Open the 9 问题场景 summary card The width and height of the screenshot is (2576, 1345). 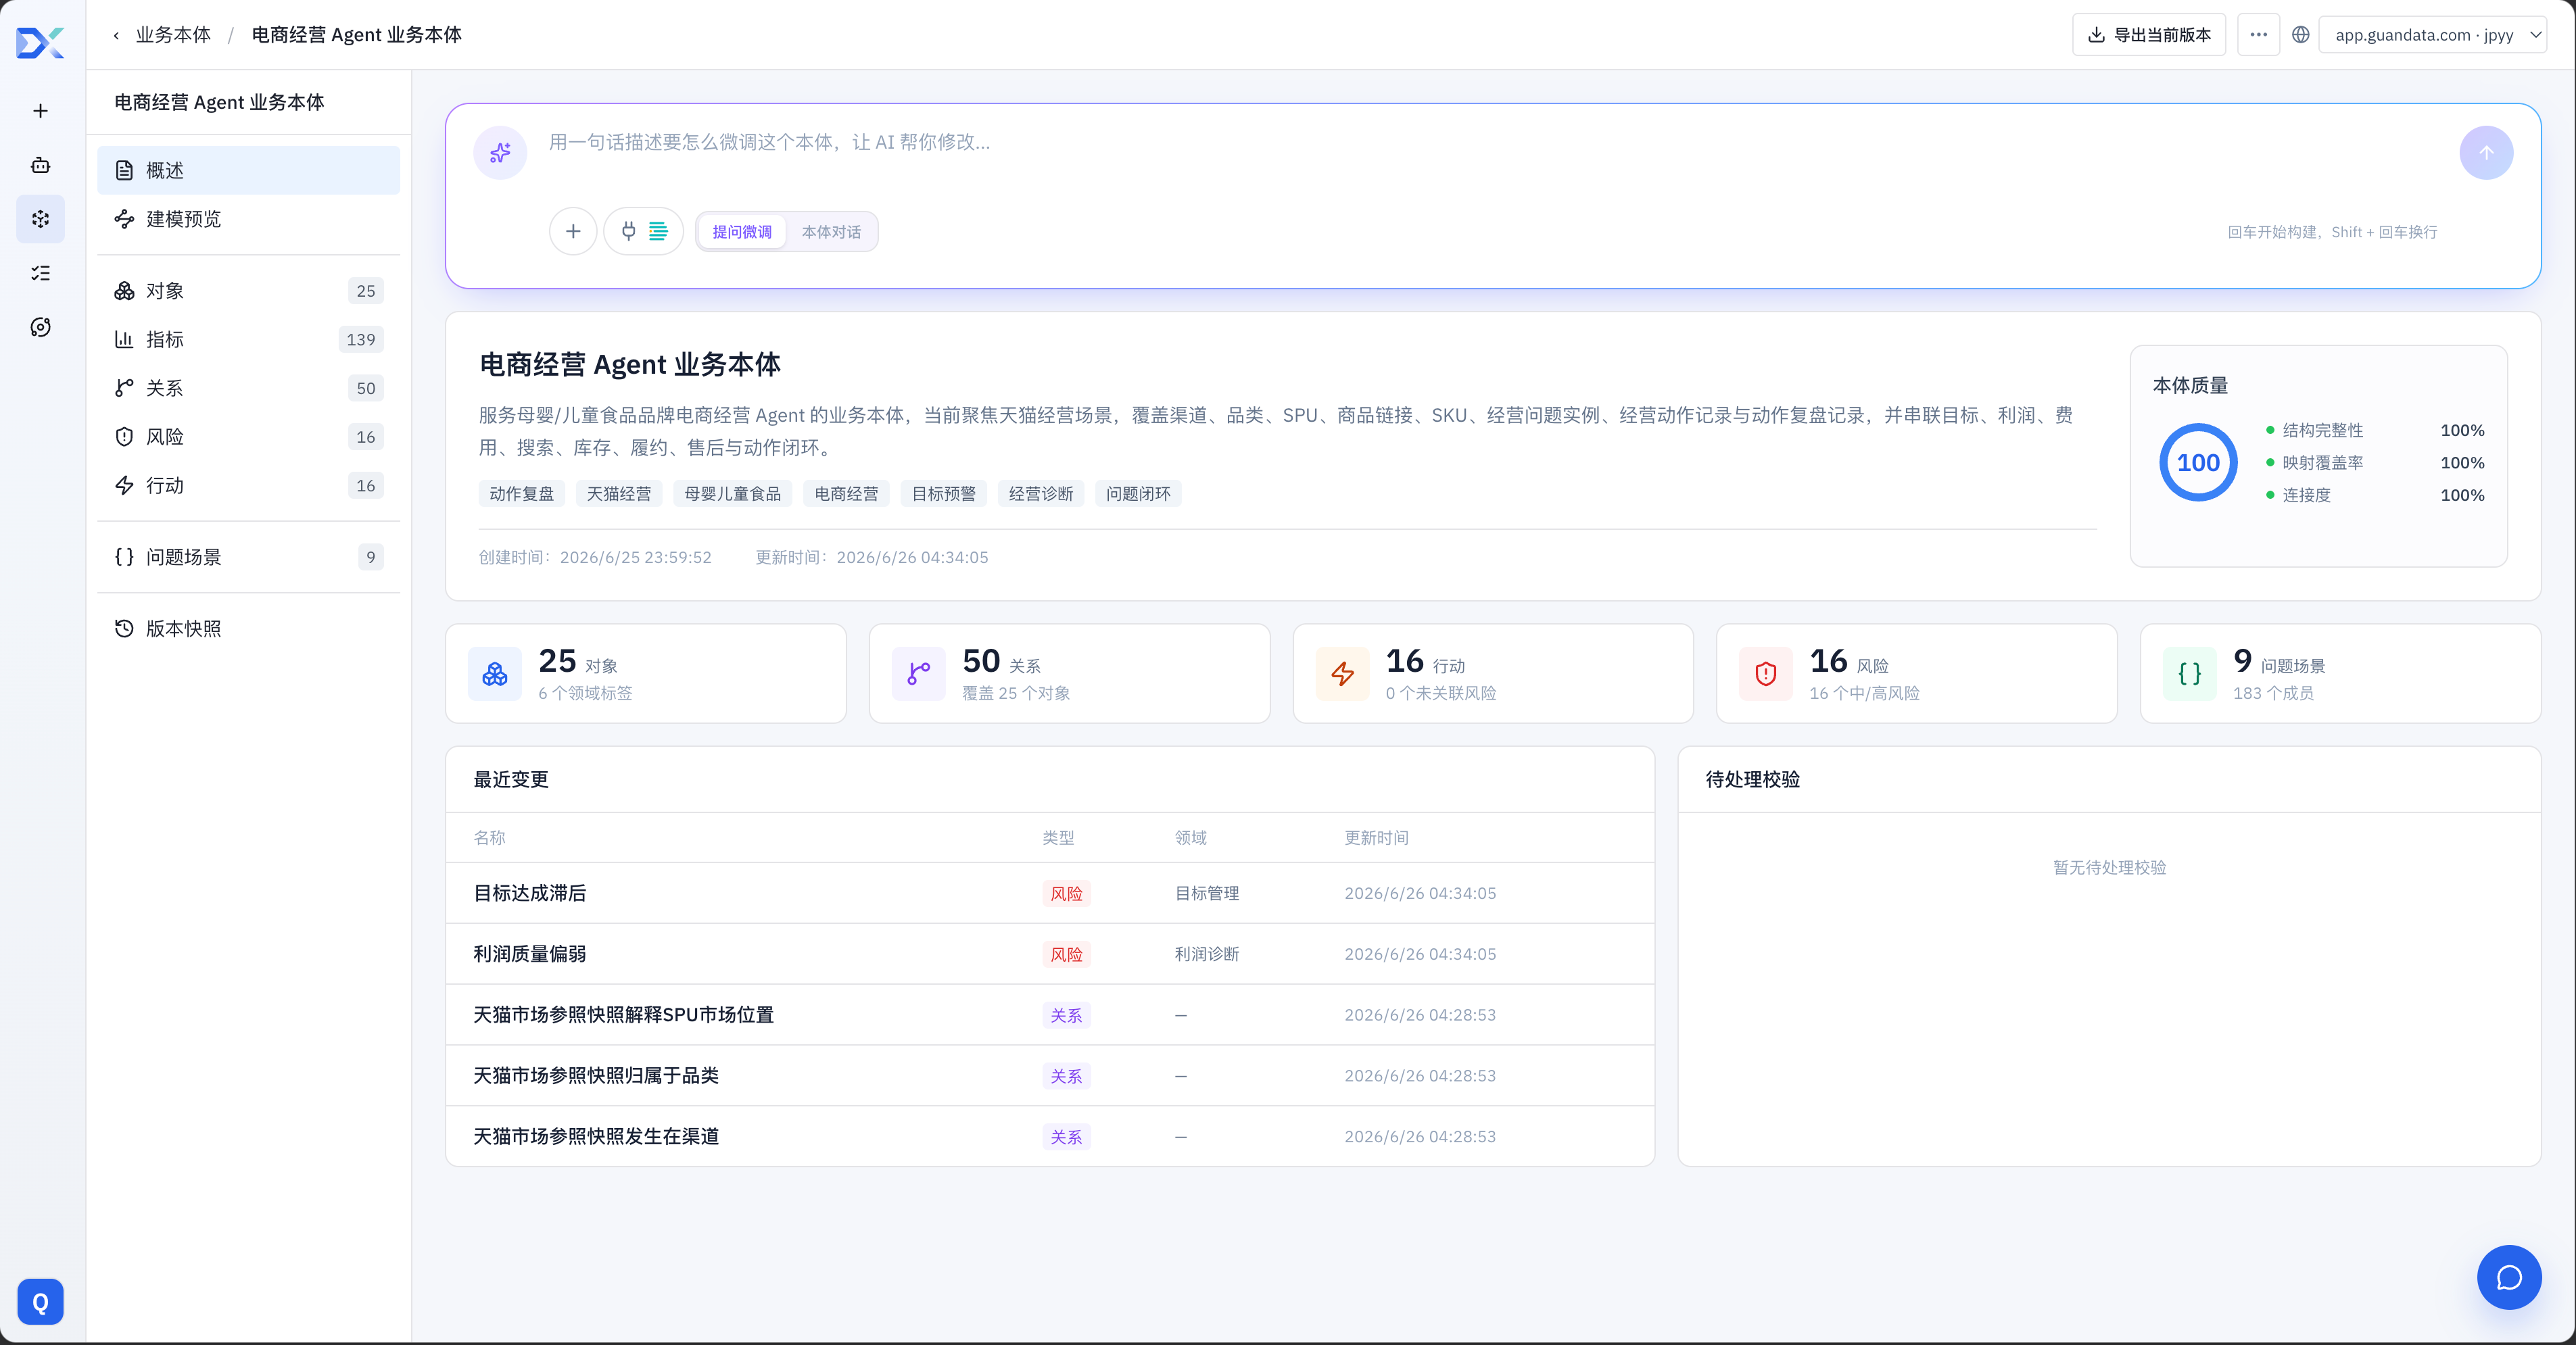(x=2340, y=674)
